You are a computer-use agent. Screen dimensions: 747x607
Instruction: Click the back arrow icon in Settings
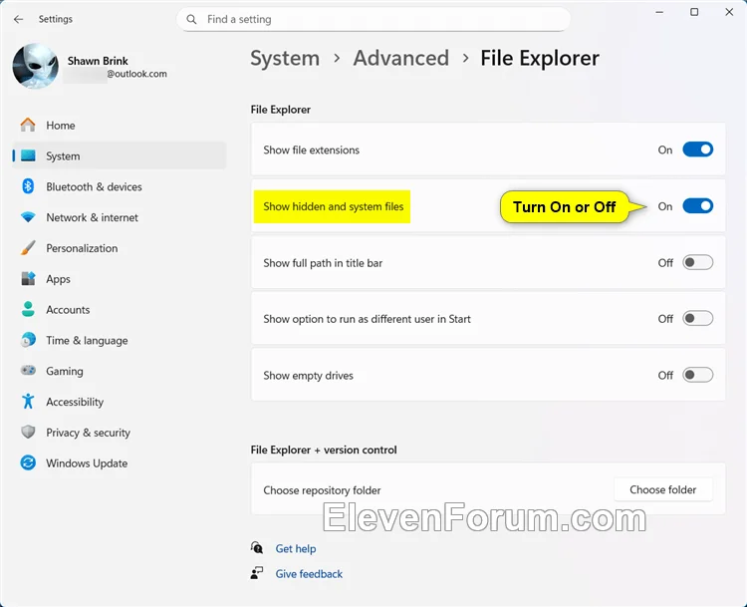coord(19,19)
